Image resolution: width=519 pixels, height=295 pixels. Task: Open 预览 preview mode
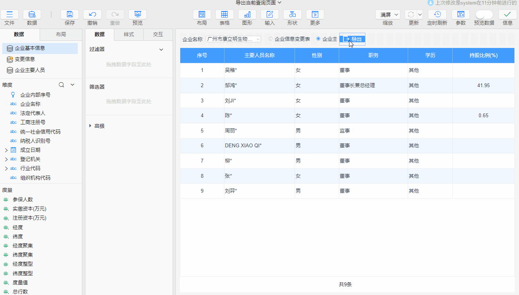tap(137, 14)
